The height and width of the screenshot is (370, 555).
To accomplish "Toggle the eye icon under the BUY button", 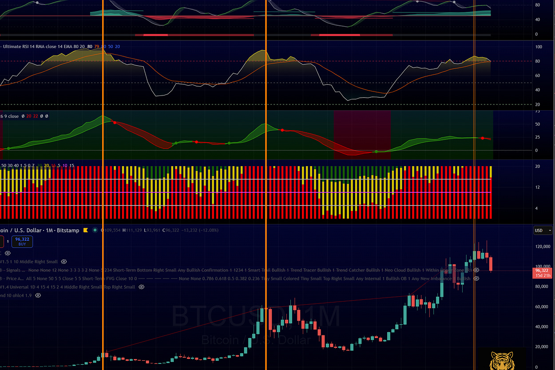I will click(x=8, y=253).
